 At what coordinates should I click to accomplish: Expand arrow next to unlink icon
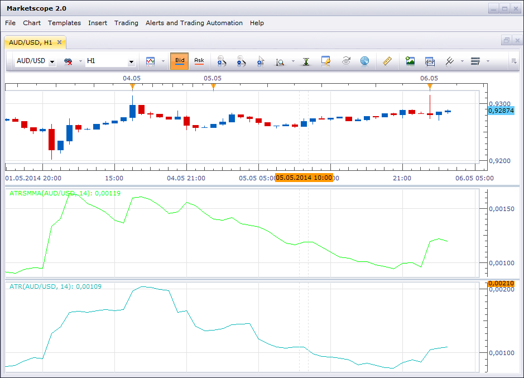[x=80, y=61]
